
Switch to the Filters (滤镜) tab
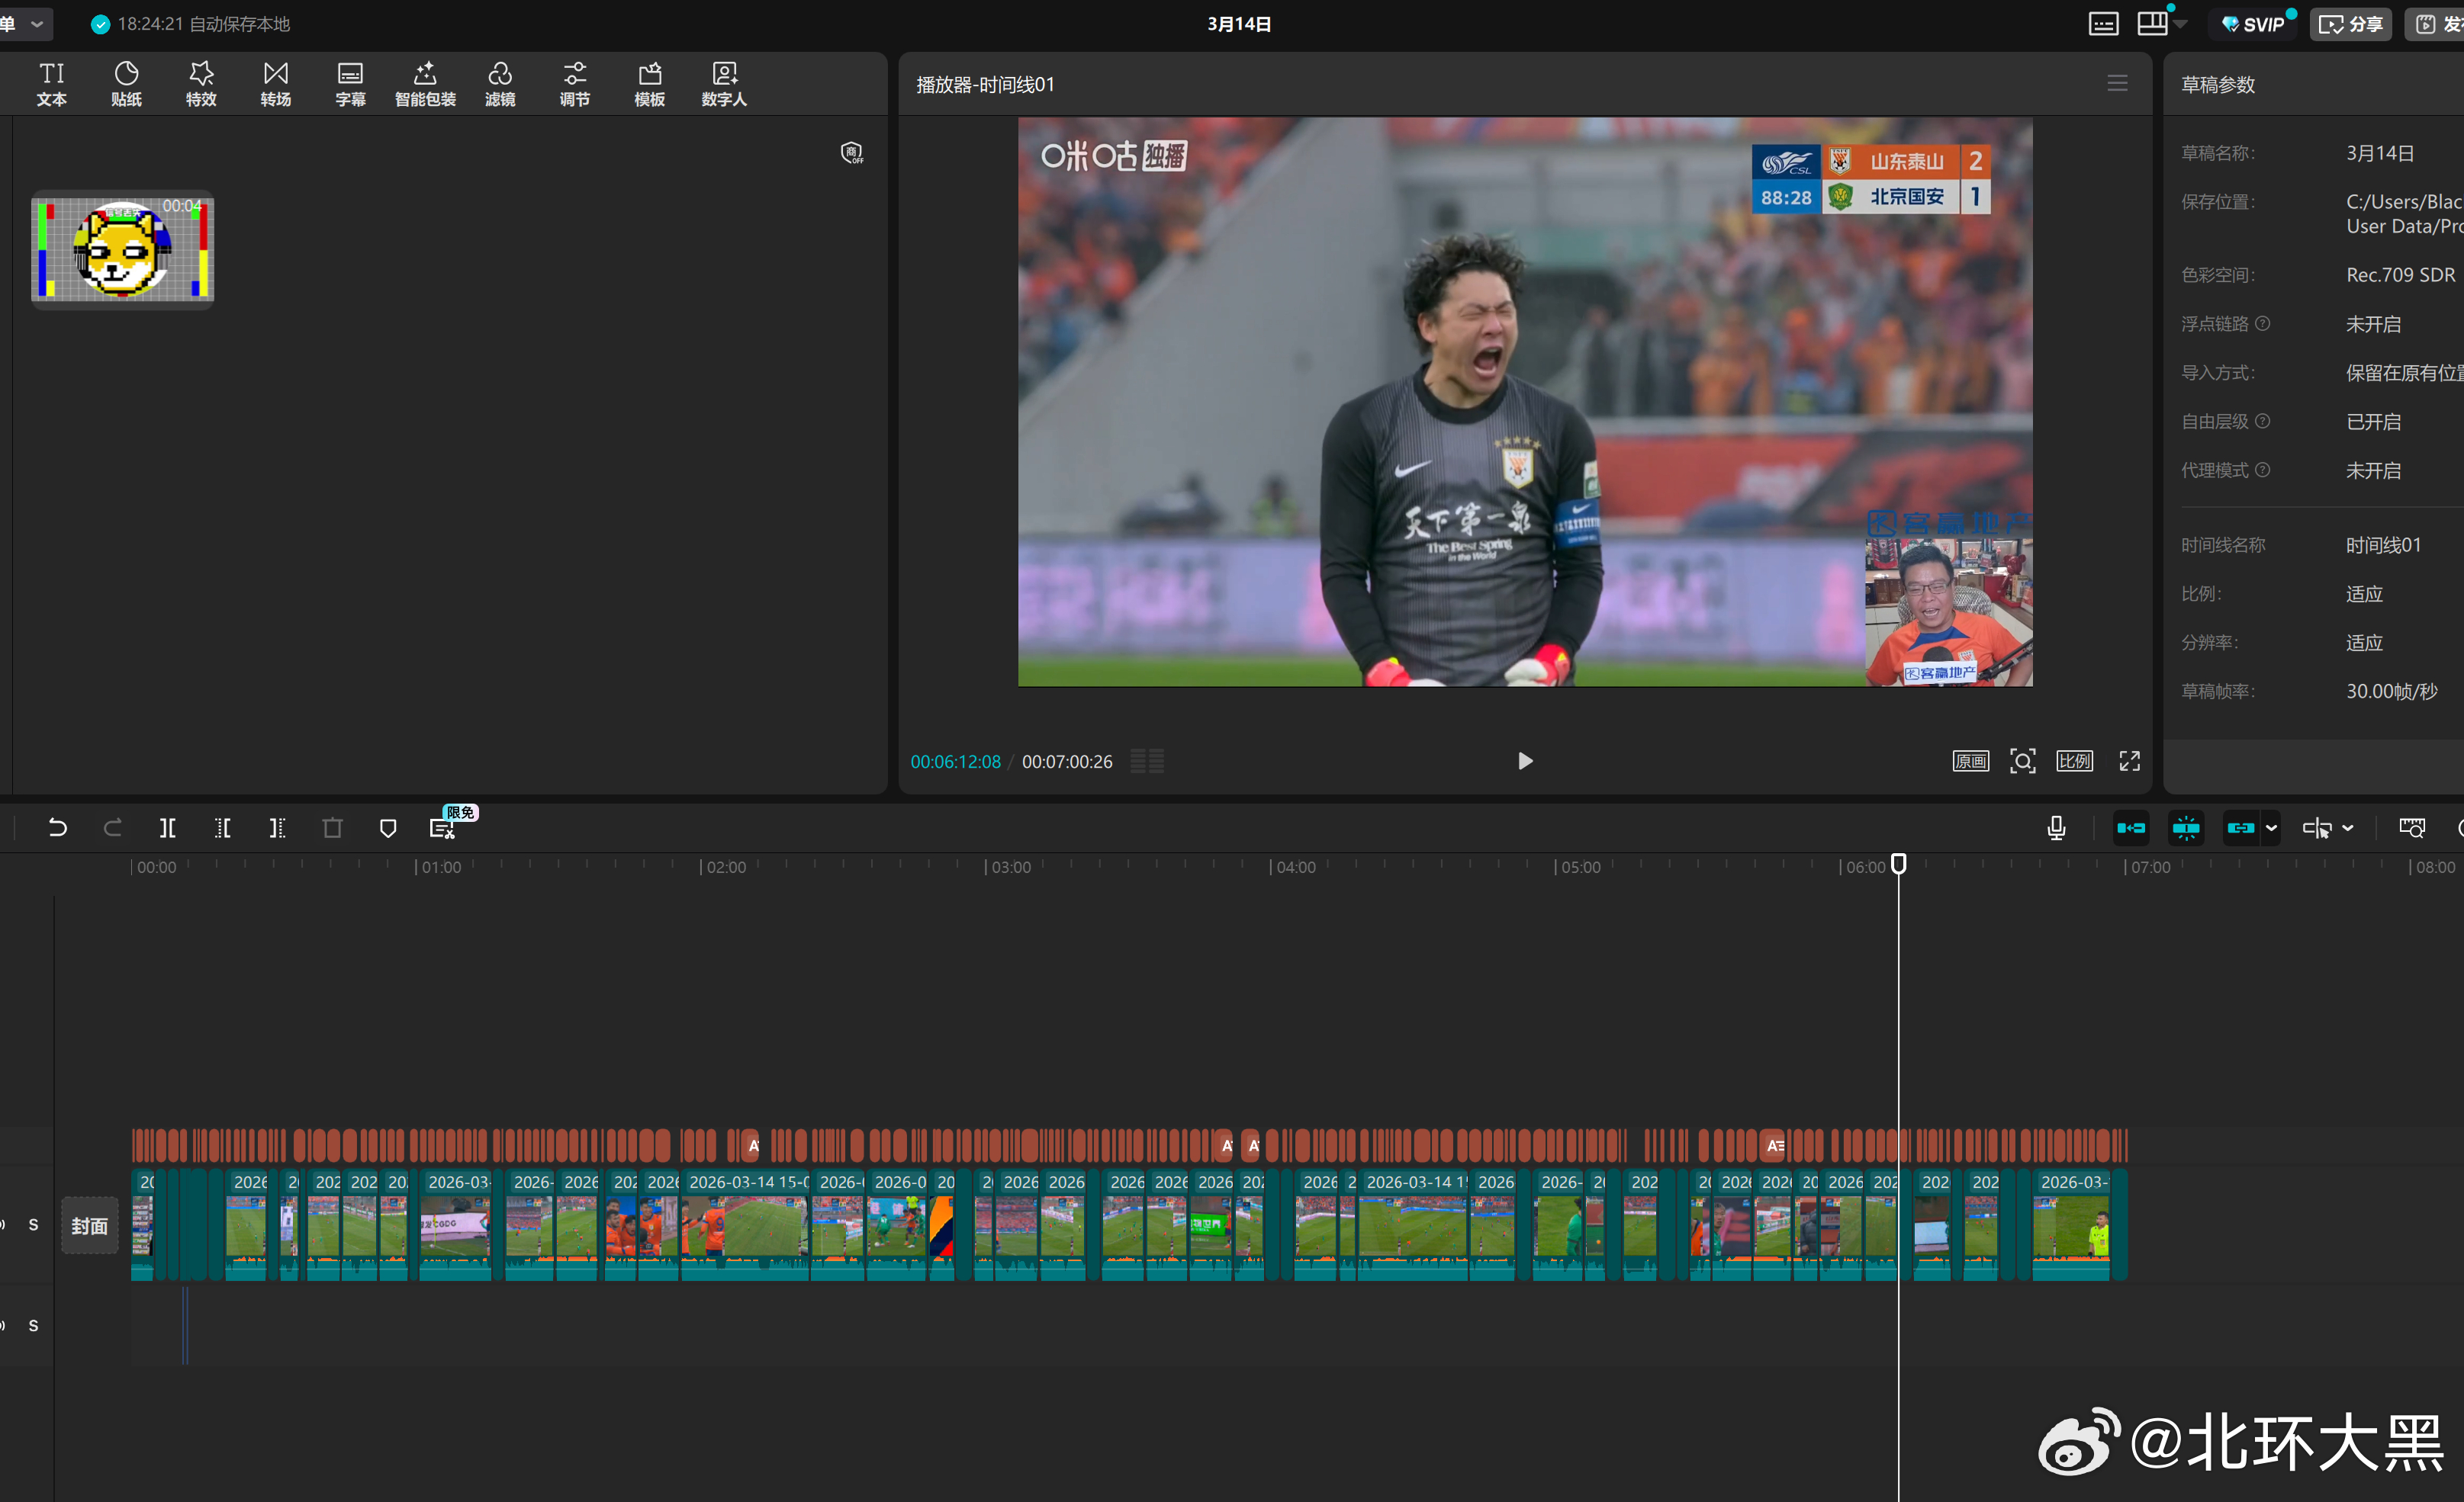tap(500, 84)
